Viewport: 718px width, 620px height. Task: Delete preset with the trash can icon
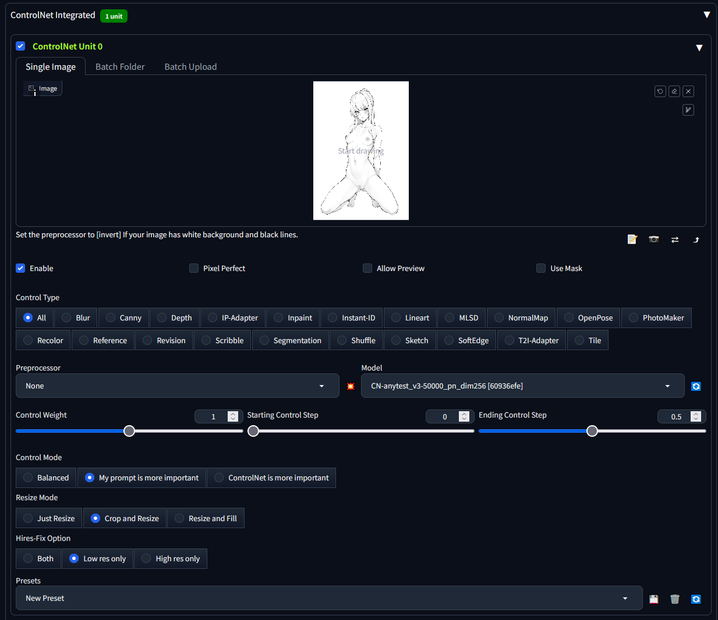[675, 599]
